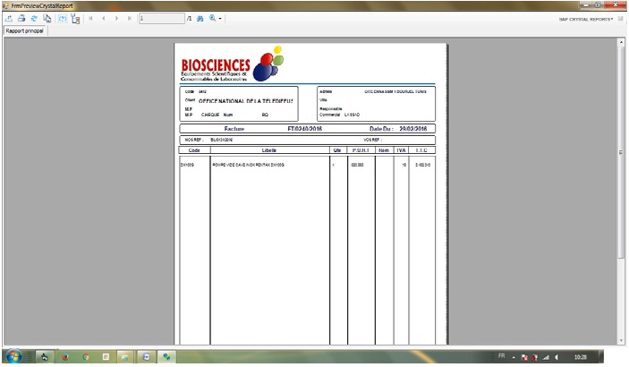
Task: Click the Biosciences logo in the report
Action: (233, 64)
